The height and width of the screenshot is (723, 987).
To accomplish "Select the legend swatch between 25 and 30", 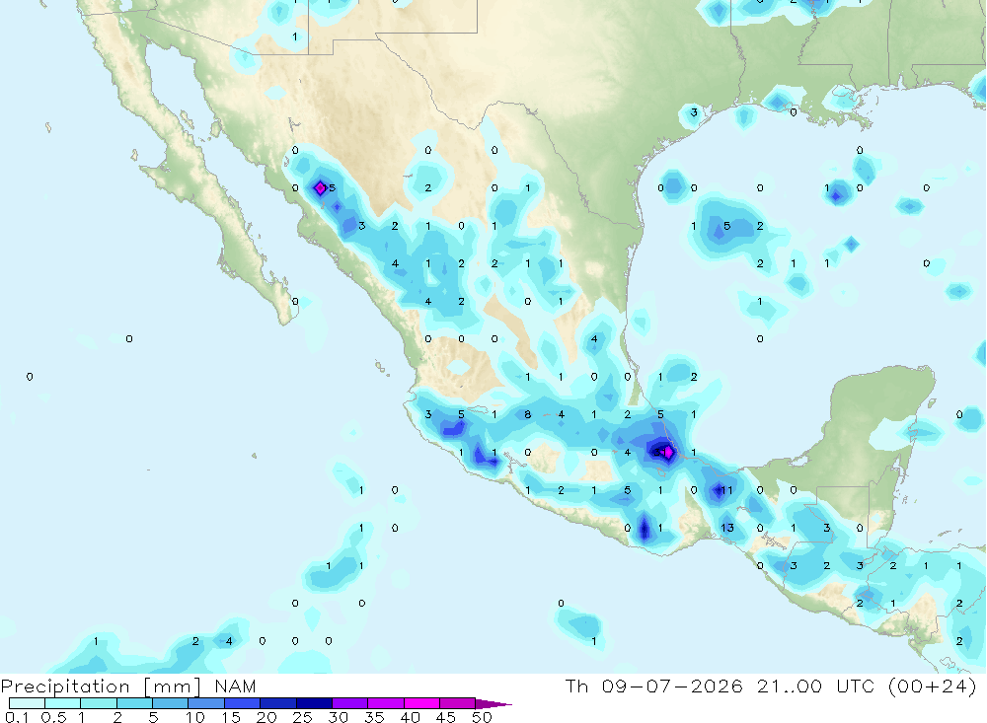I will coord(314,703).
